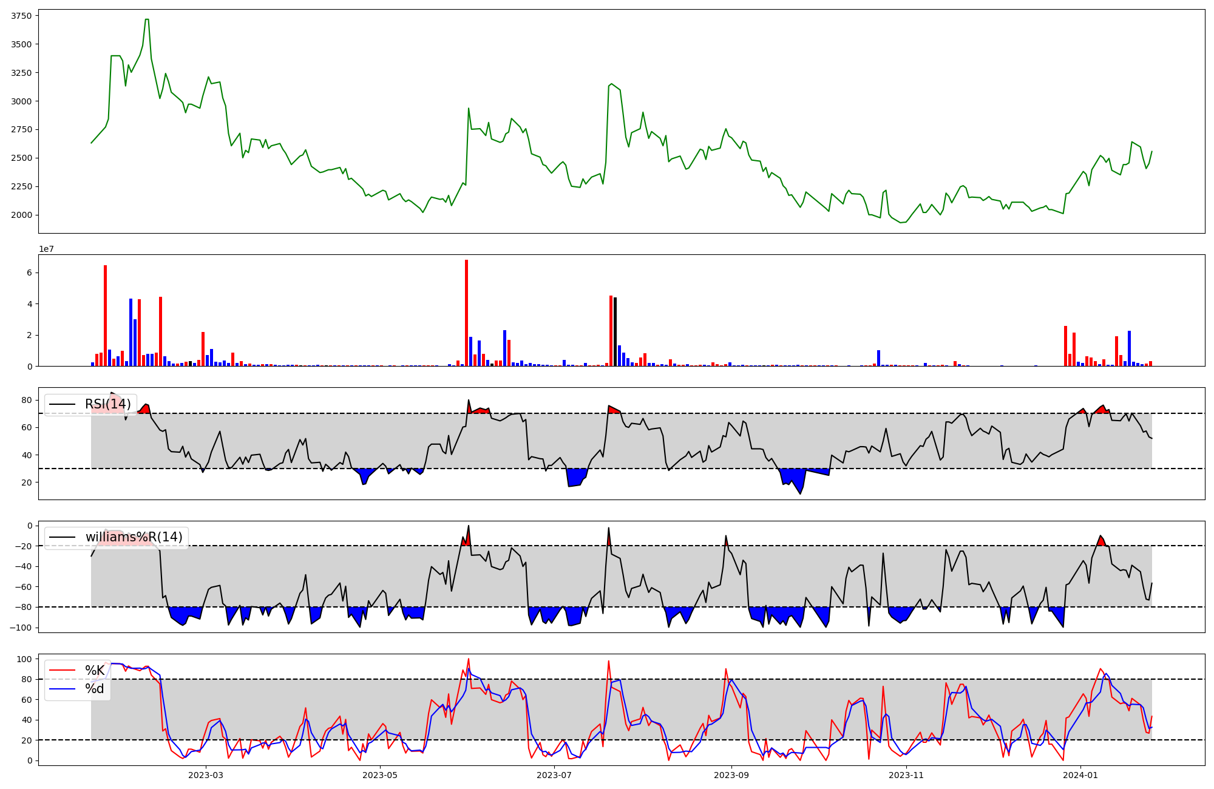This screenshot has width=1214, height=789.
Task: Click the %K legend text
Action: [95, 671]
